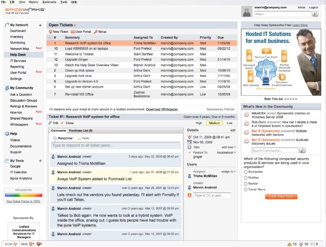Set ticket priority to High
326x247 pixels.
[199, 123]
